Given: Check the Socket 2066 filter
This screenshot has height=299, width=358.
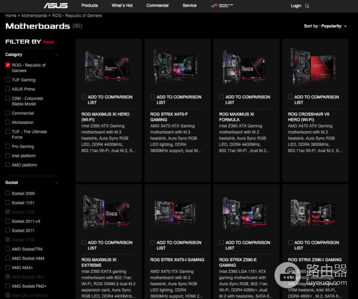Looking at the screenshot, I should click(x=8, y=194).
